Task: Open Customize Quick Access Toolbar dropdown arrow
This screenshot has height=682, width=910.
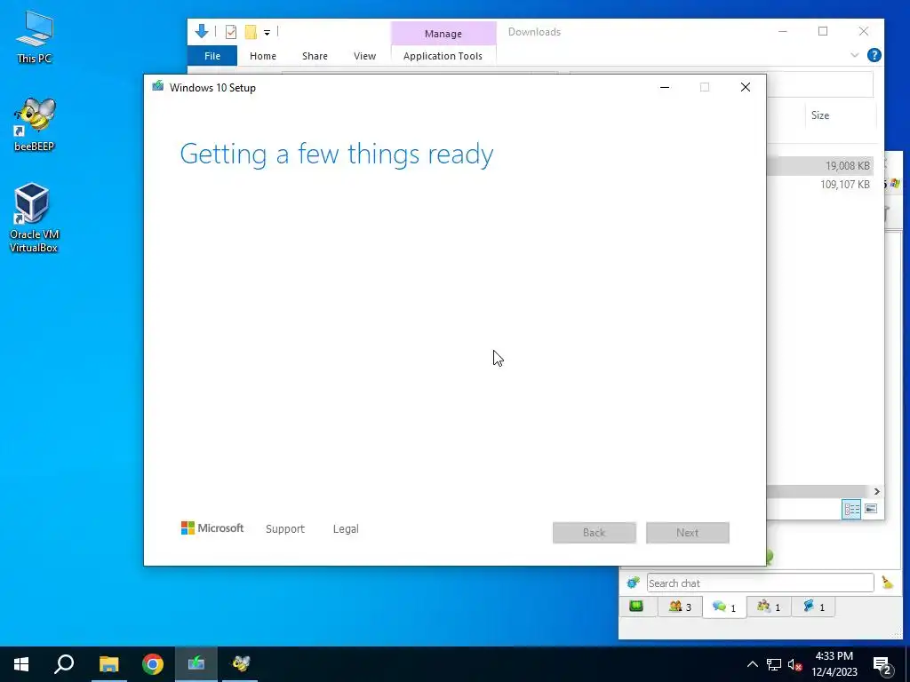Action: coord(267,33)
